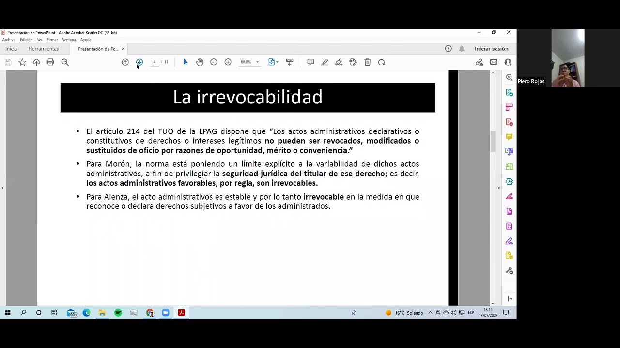Send the file by email envelope

coord(494,62)
